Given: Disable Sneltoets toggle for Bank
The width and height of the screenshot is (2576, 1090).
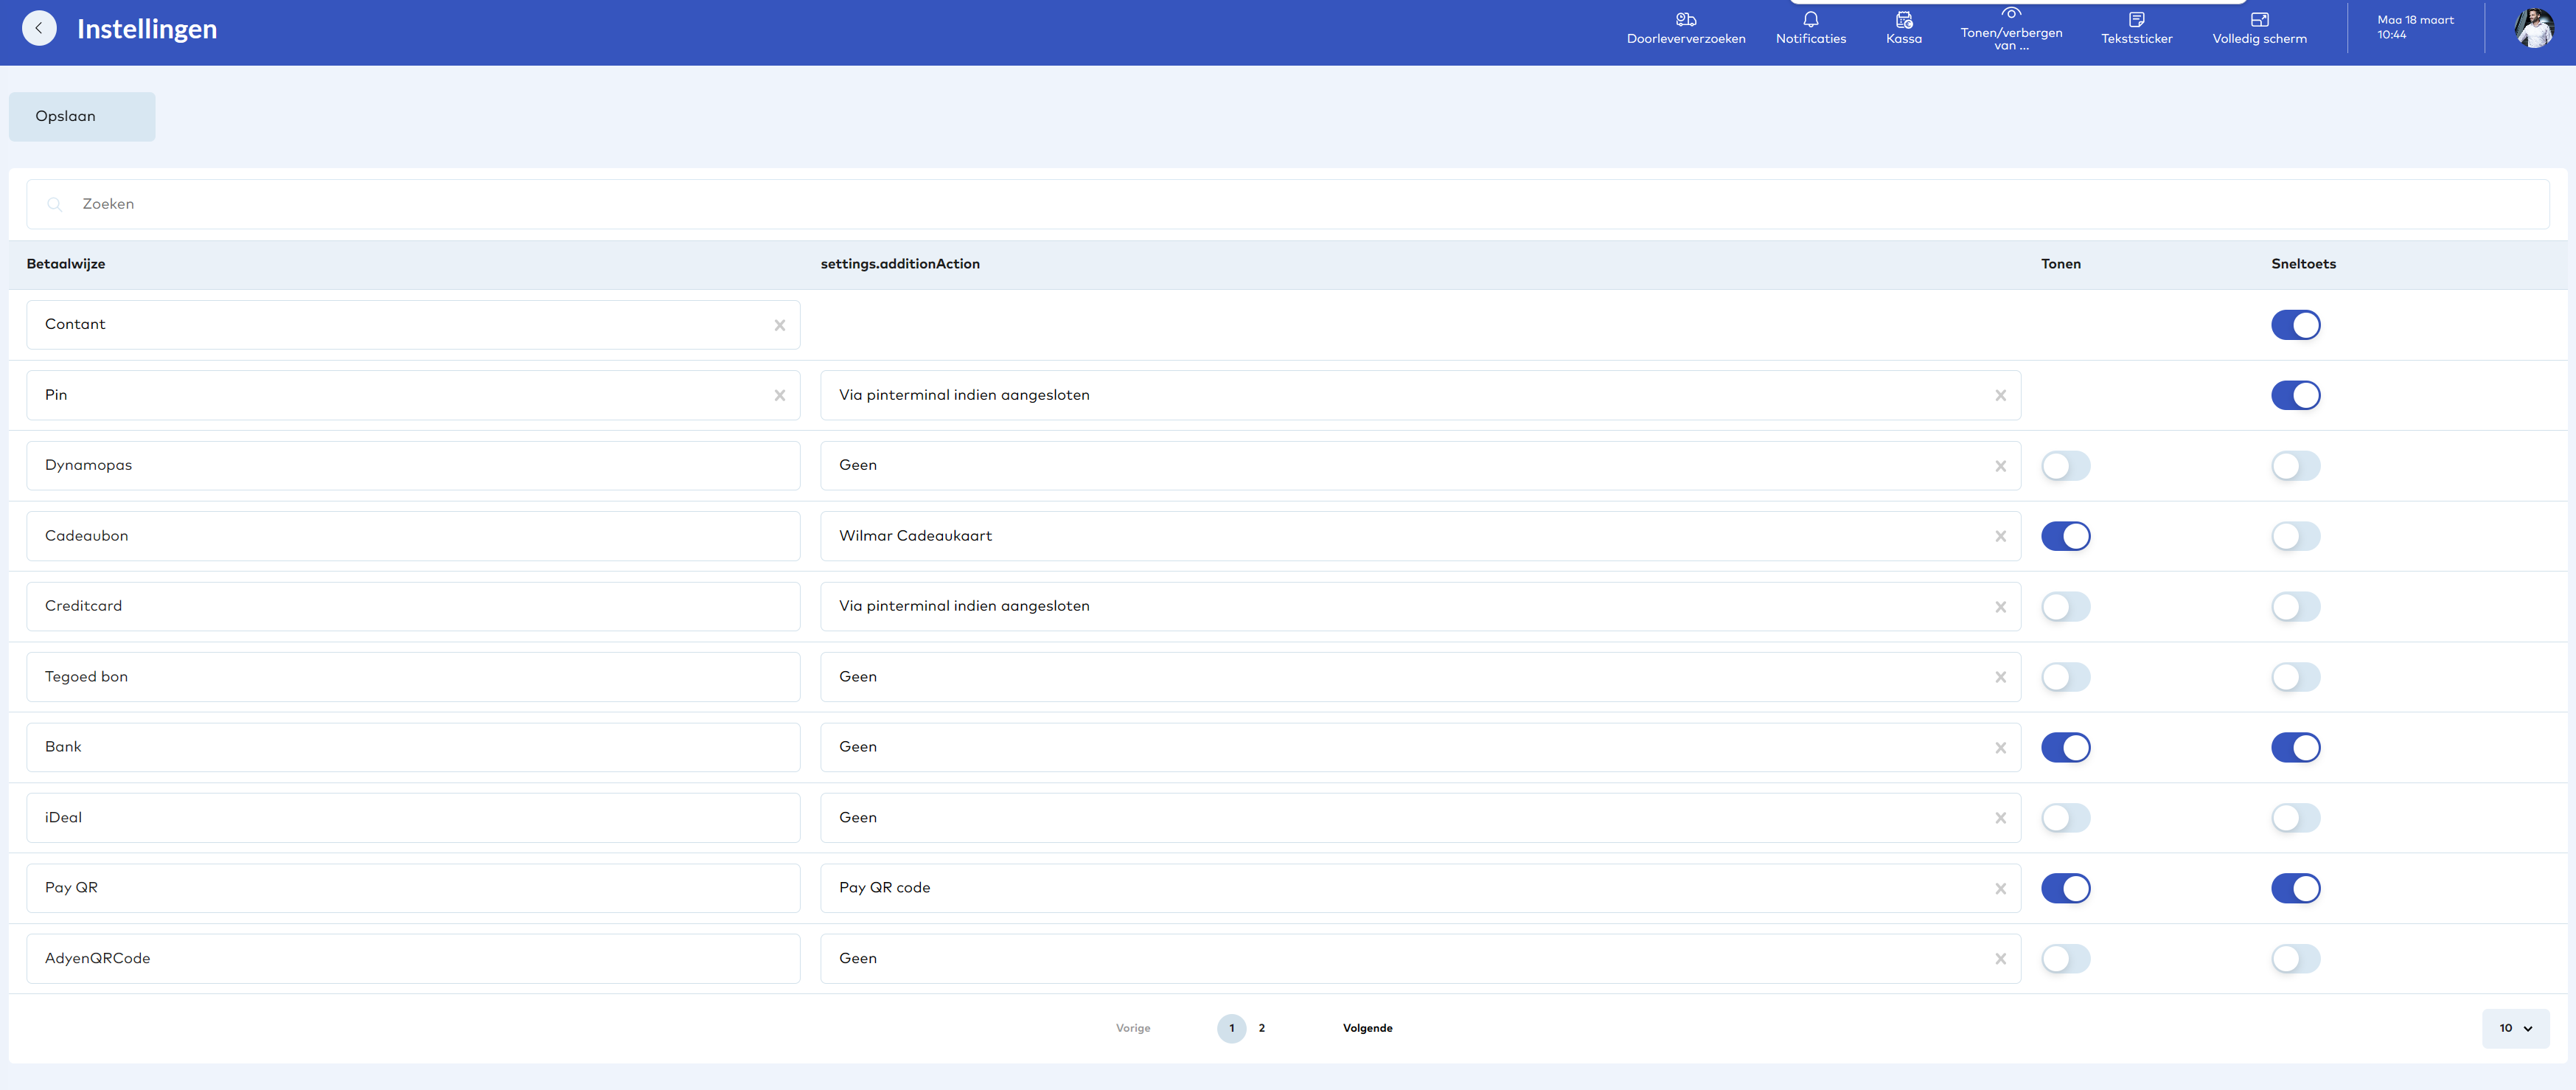Looking at the screenshot, I should point(2295,747).
